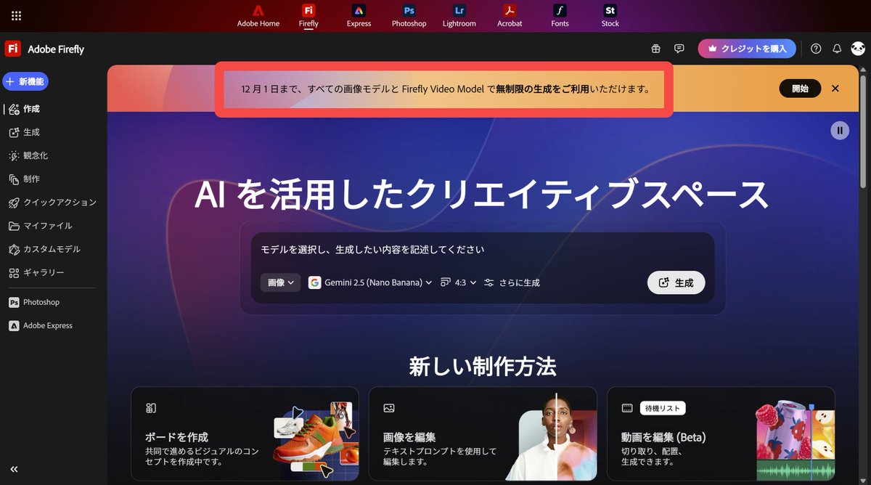Open the 動画を編集 (Beta) card

721,433
